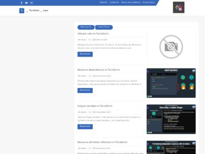Click the Output variables post excerpt text
This screenshot has height=154, width=205.
pos(109,119)
